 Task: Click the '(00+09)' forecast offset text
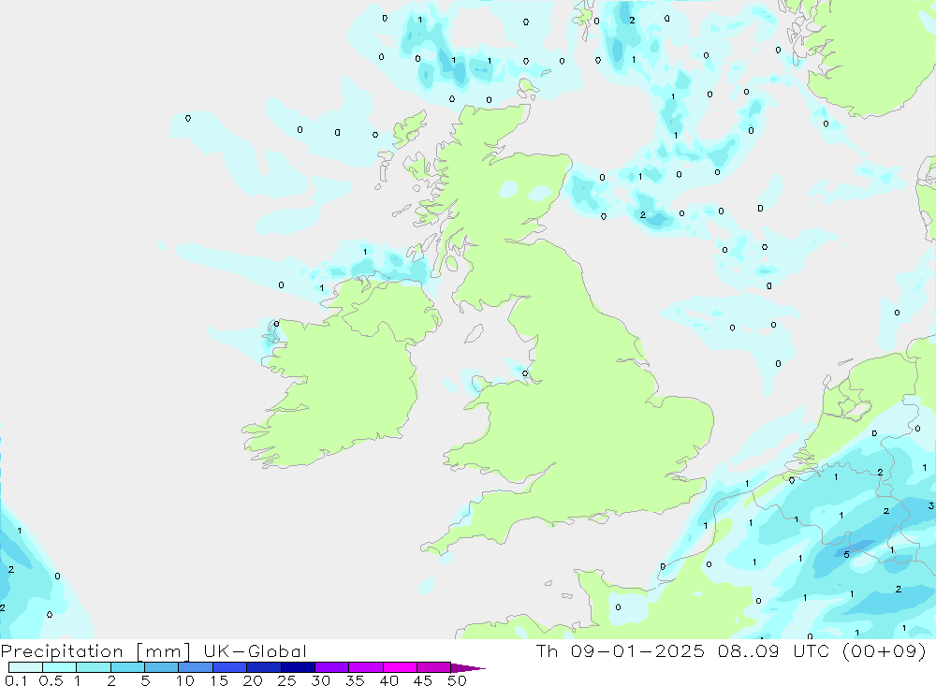(x=885, y=650)
